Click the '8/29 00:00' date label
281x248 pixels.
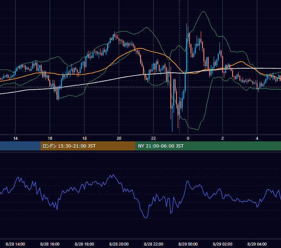(188, 244)
